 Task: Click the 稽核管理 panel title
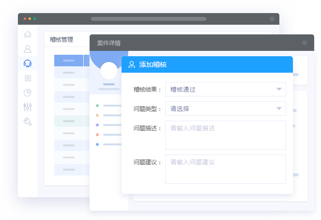tap(61, 40)
